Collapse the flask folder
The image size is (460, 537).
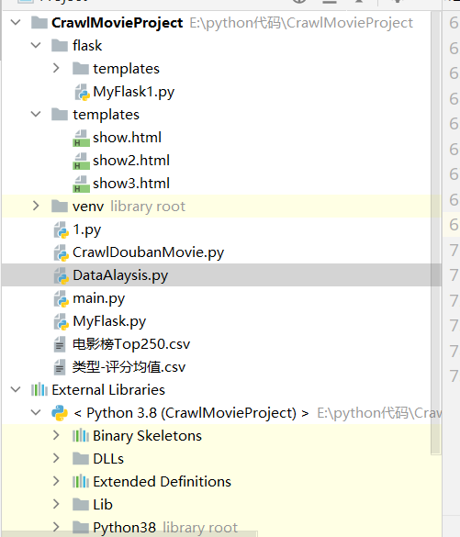[x=36, y=45]
